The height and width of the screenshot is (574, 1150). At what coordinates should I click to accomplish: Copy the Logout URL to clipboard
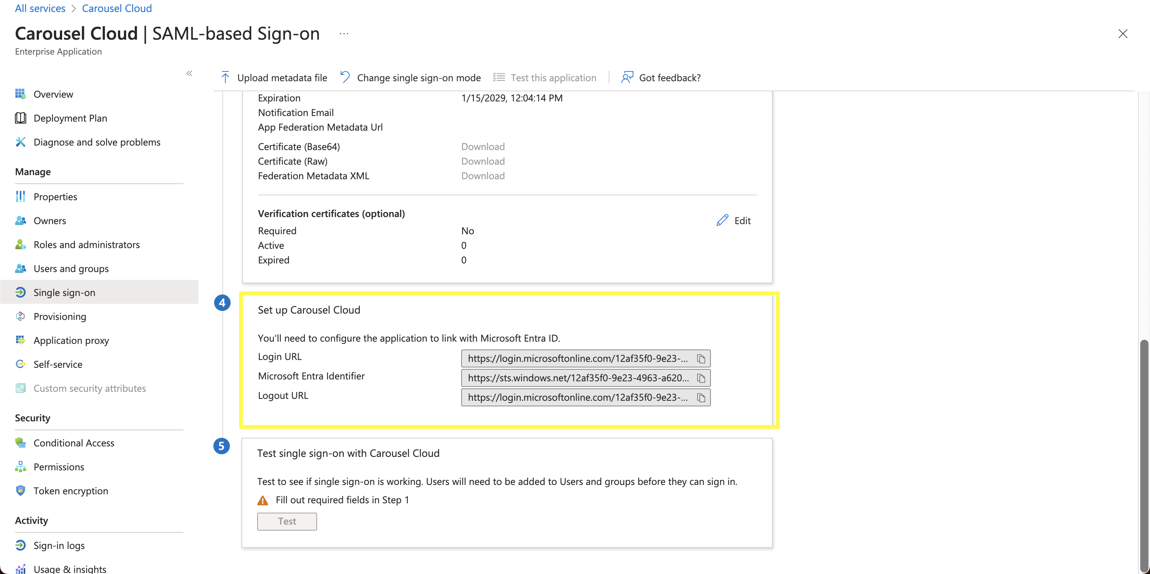click(x=701, y=397)
